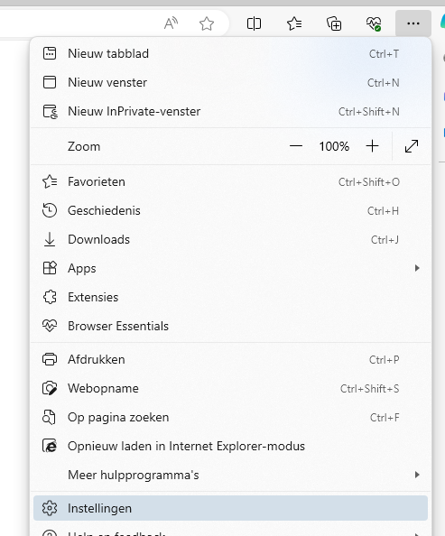Open Nieuw tabblad menu item

pos(230,53)
